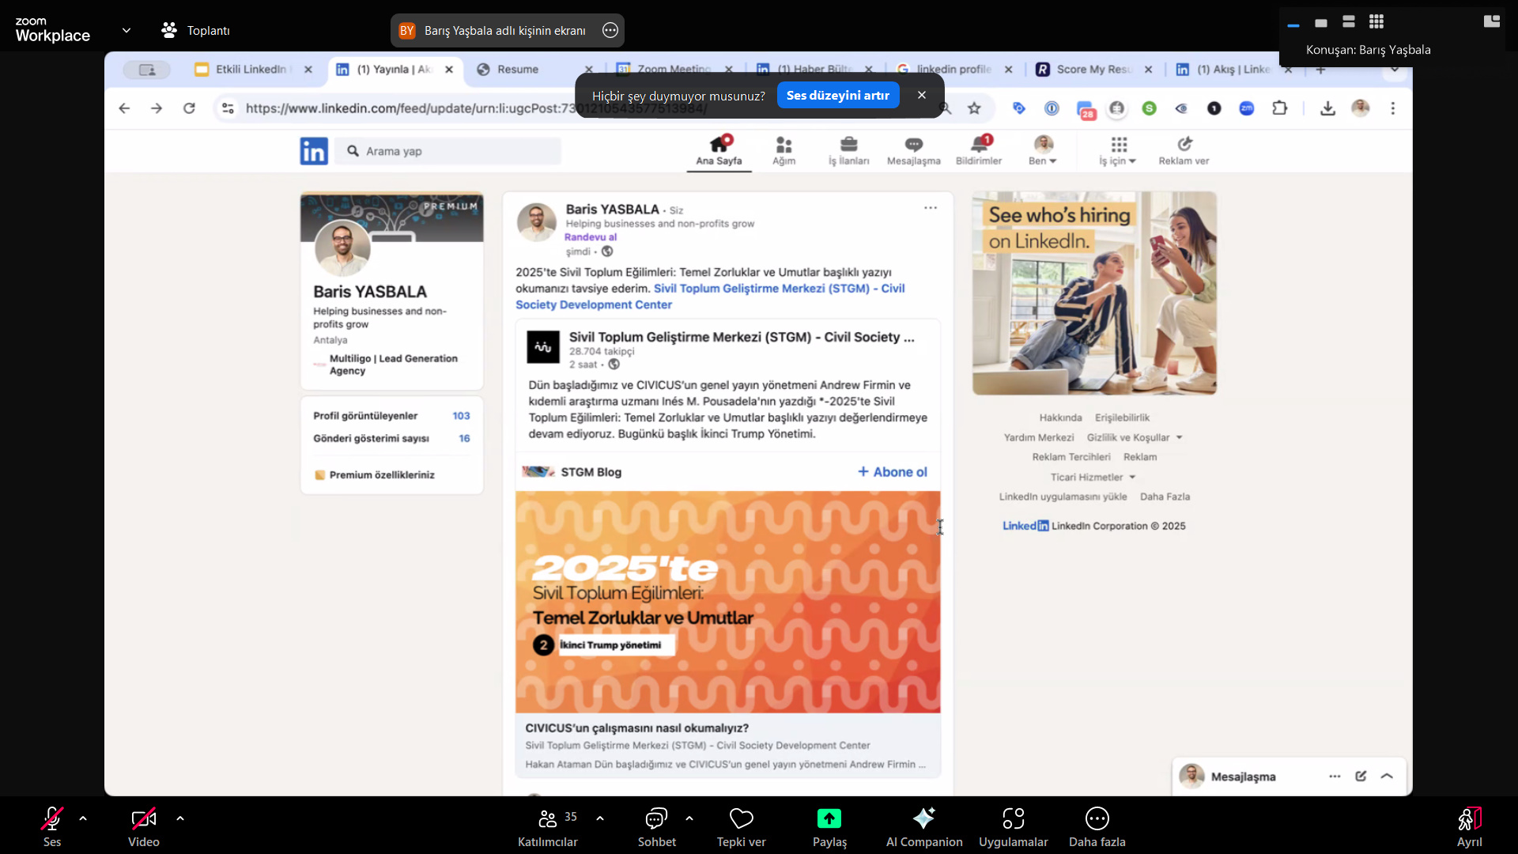Open AI Companion
1518x854 pixels.
pyautogui.click(x=924, y=826)
